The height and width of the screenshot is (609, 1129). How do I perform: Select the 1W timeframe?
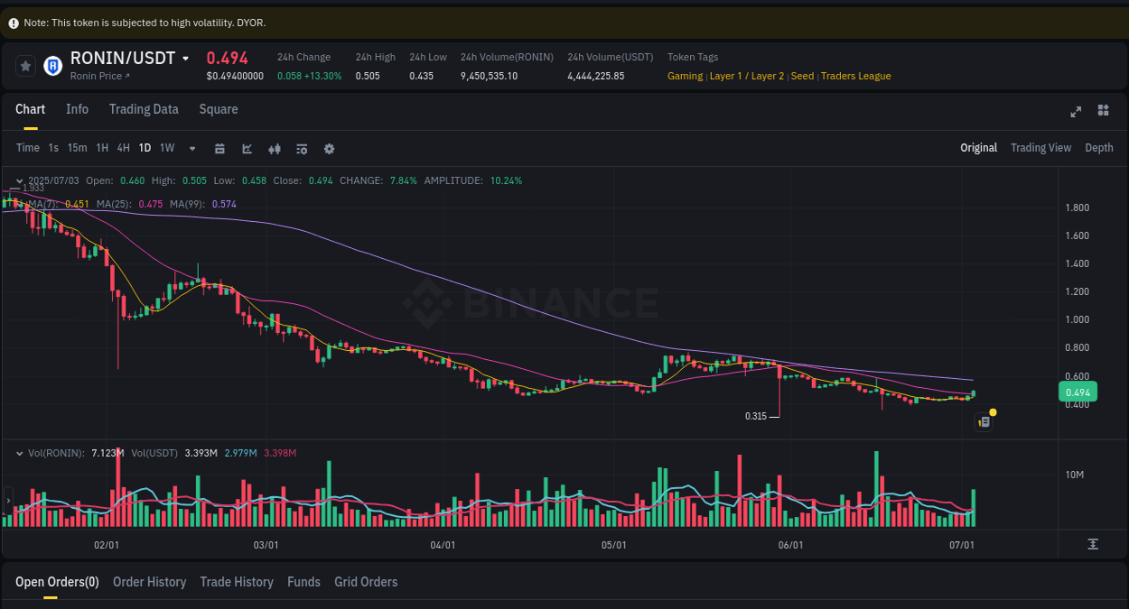[166, 148]
